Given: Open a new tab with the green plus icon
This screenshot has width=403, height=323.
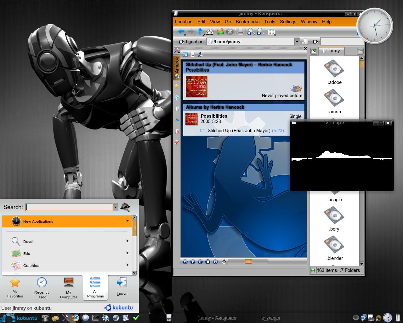Looking at the screenshot, I should point(314,51).
